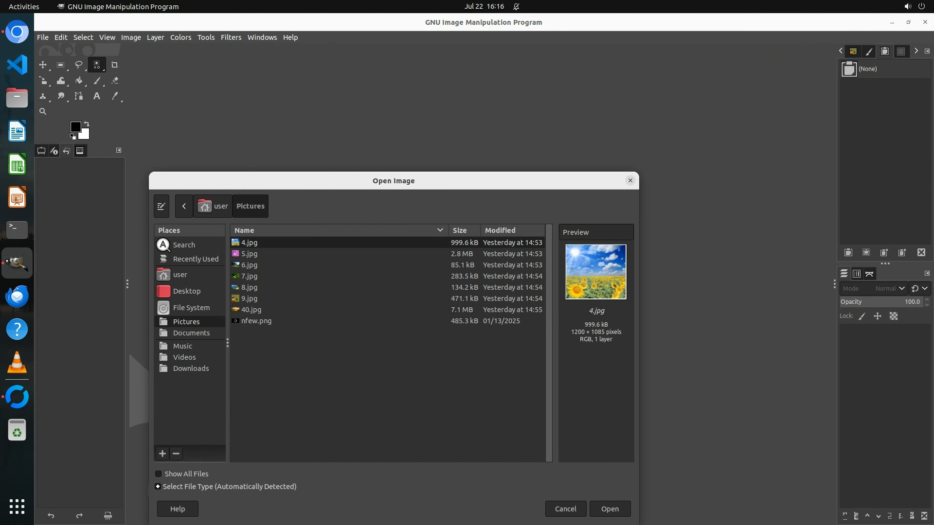Click the type-a-file-name pencil icon
The image size is (934, 525).
161,206
